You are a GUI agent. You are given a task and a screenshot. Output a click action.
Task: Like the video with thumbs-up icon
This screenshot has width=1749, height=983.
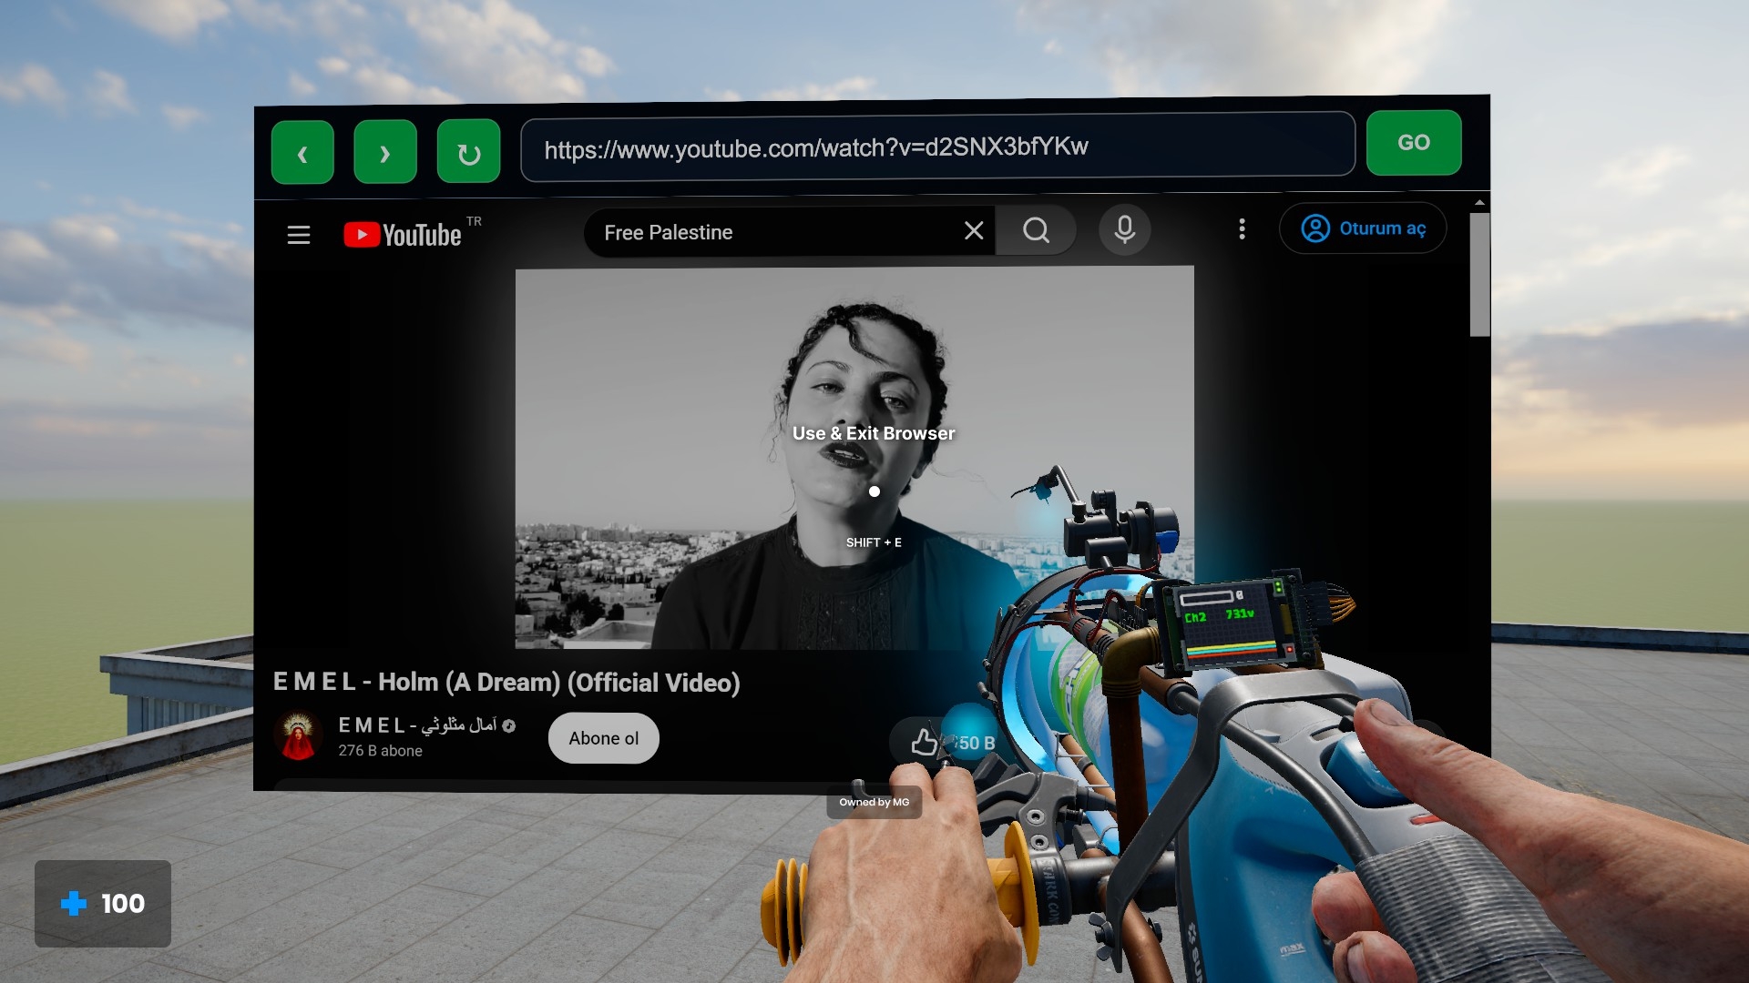pyautogui.click(x=924, y=742)
